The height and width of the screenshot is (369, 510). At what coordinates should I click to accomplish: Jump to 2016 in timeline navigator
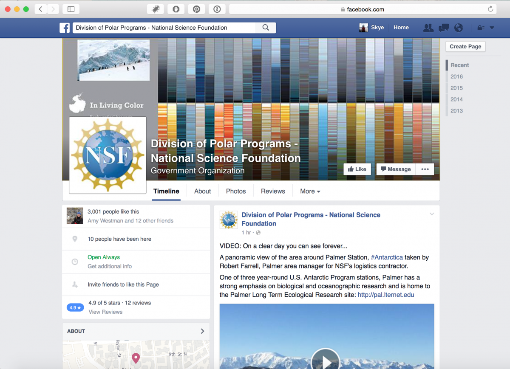[456, 76]
